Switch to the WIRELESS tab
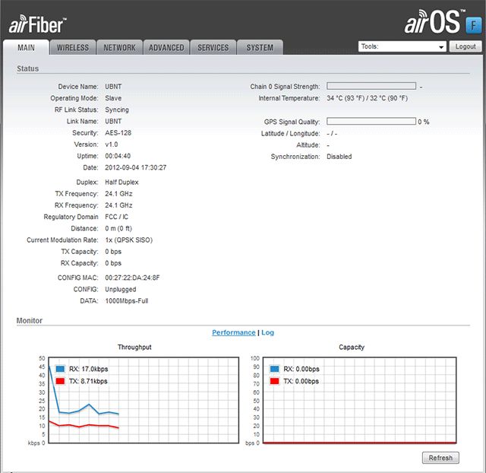 point(73,48)
